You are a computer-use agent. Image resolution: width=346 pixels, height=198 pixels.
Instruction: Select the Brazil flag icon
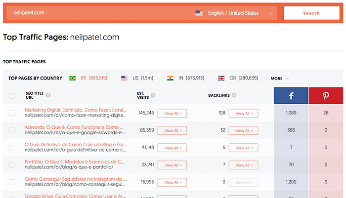click(x=72, y=79)
